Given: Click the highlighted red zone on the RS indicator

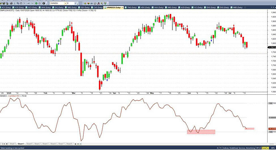Looking at the screenshot, I should [x=201, y=132].
